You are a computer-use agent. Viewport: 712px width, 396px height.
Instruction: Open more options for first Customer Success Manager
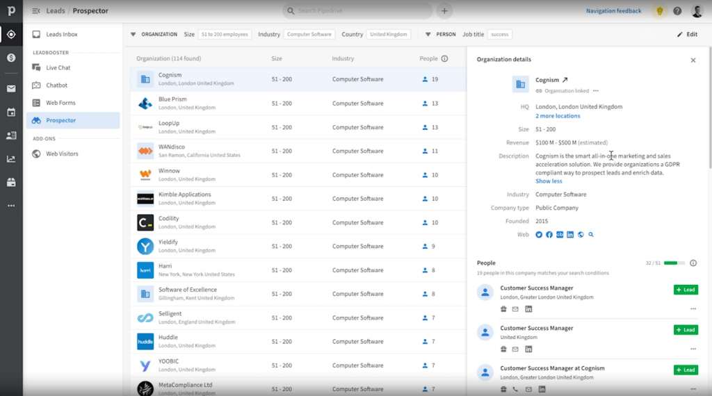point(693,309)
